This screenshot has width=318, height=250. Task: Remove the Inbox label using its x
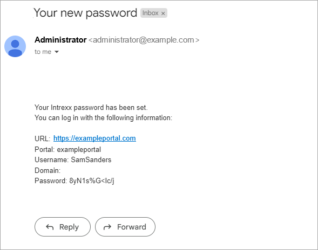tap(163, 13)
